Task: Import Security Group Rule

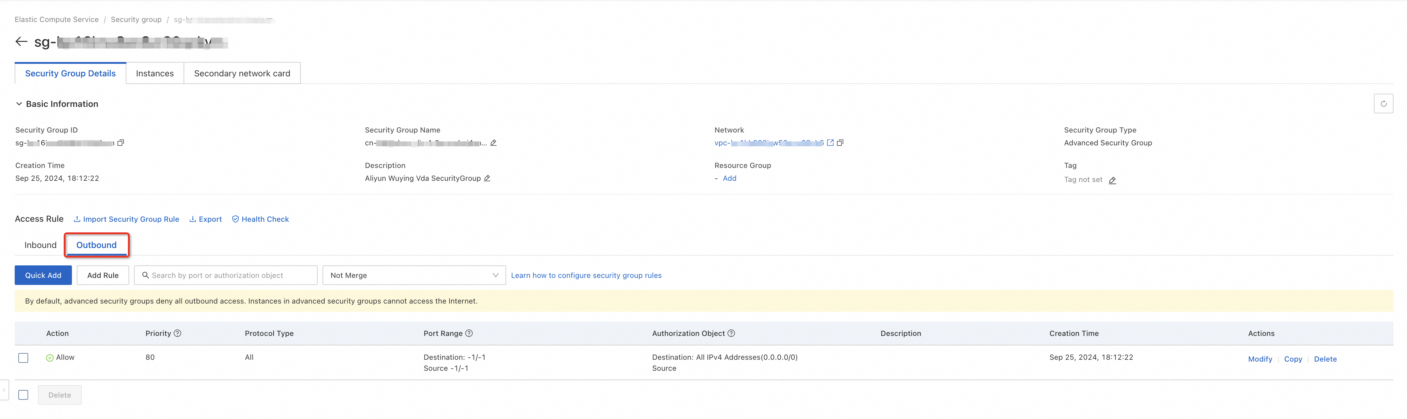Action: click(x=126, y=219)
